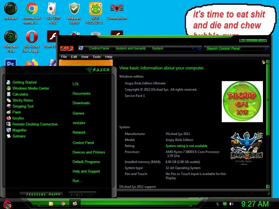
Task: Click the green monitor tray icon
Action: tap(225, 204)
